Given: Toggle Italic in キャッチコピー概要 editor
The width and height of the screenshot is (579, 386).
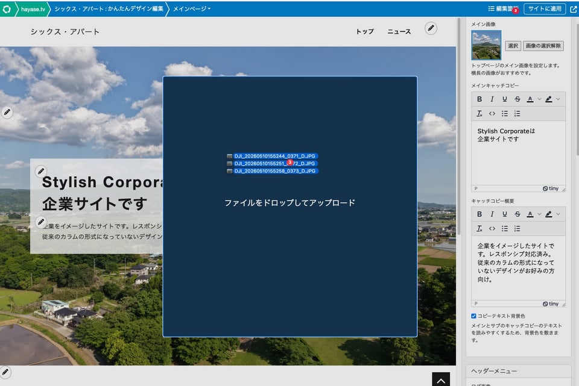Looking at the screenshot, I should pyautogui.click(x=492, y=214).
